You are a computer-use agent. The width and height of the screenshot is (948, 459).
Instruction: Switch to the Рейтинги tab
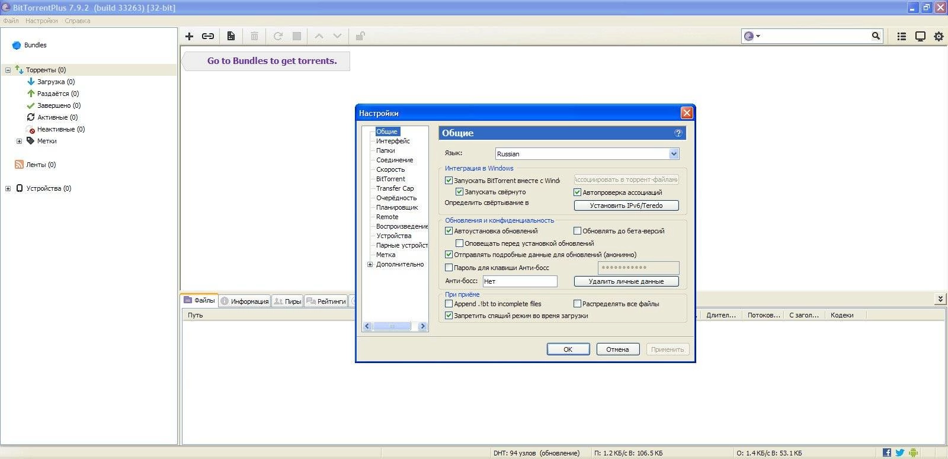tap(326, 301)
